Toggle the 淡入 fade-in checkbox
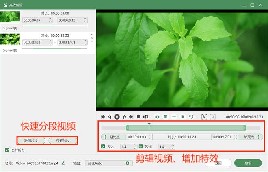This screenshot has width=268, height=172. [x=103, y=146]
